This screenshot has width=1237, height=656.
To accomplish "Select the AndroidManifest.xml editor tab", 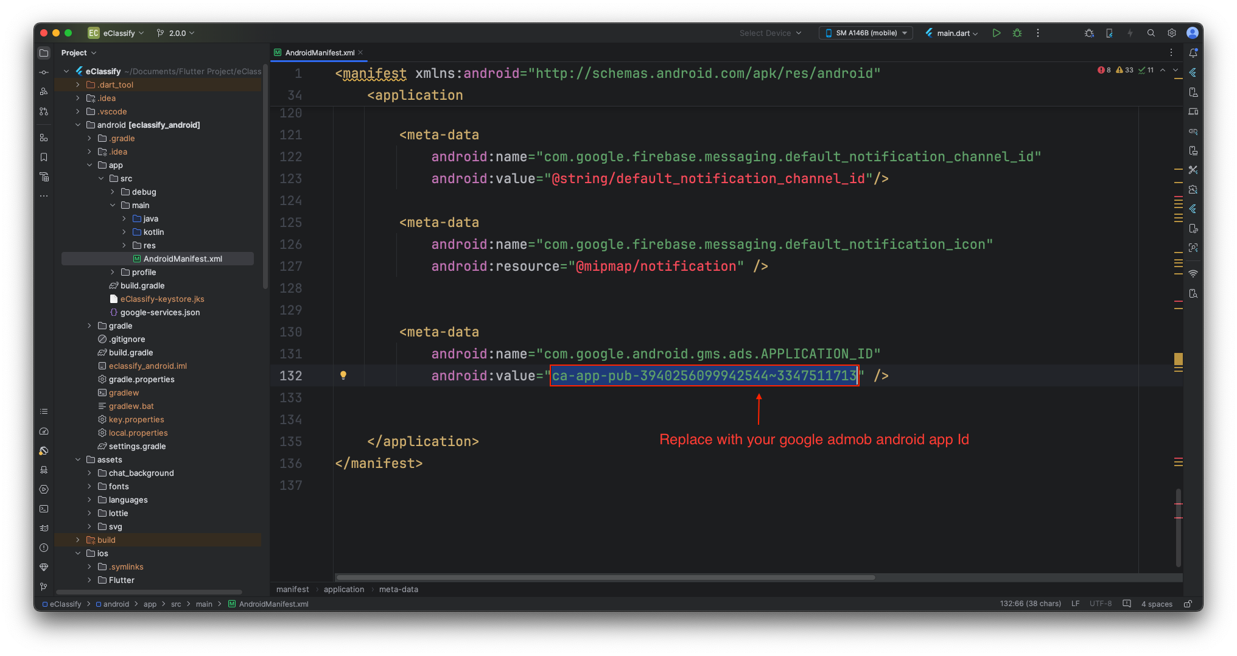I will pyautogui.click(x=319, y=52).
